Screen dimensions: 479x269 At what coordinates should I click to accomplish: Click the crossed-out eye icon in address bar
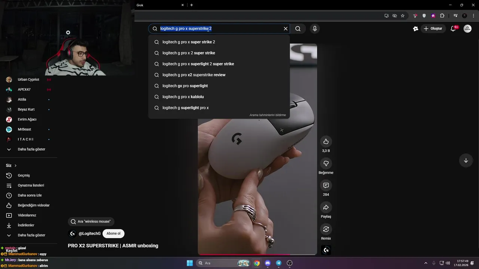click(394, 16)
